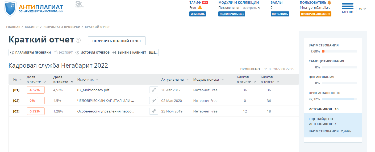375x152 pixels.
Task: Open link icon for Особенности управления source
Action: (x=153, y=111)
